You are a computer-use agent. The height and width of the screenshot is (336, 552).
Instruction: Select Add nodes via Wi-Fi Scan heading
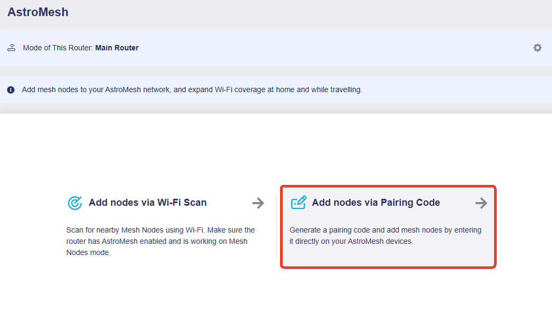[148, 203]
